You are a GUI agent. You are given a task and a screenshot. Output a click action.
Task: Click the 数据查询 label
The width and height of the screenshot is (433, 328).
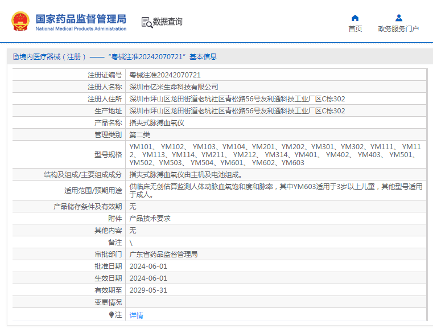coord(168,22)
